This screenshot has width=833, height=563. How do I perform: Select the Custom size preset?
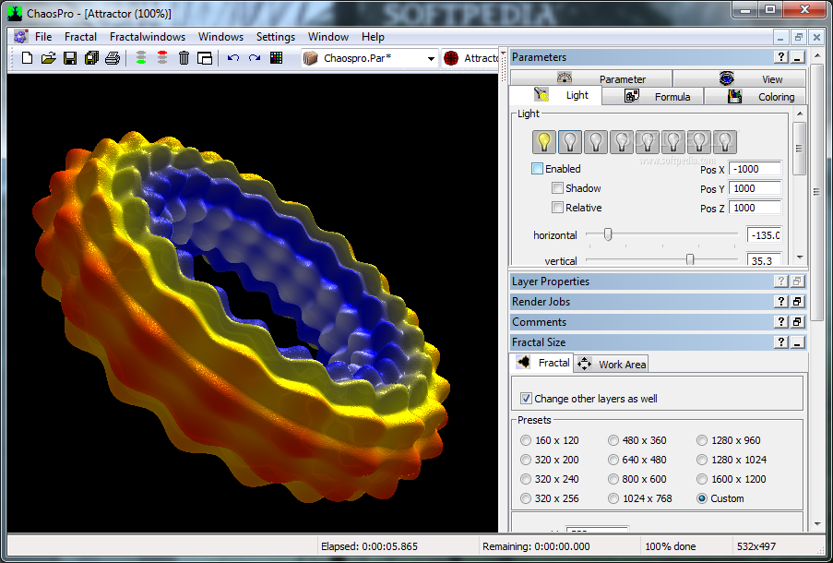tap(702, 498)
